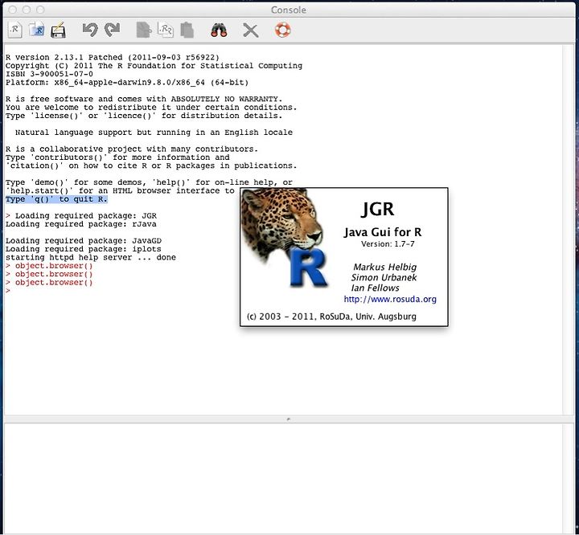Open Find with the binoculars icon
Image resolution: width=579 pixels, height=535 pixels.
(x=219, y=31)
